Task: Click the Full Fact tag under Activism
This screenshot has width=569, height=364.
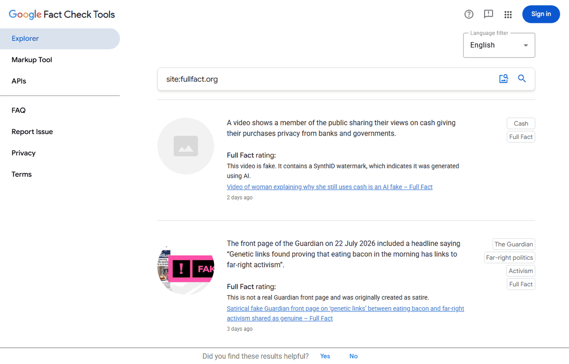Action: pos(521,284)
